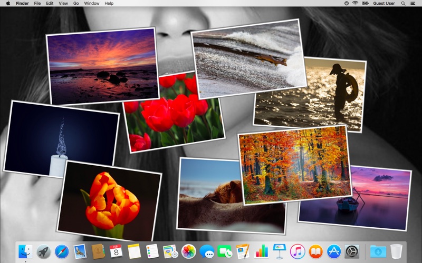Launch Safari from the dock

[62, 252]
